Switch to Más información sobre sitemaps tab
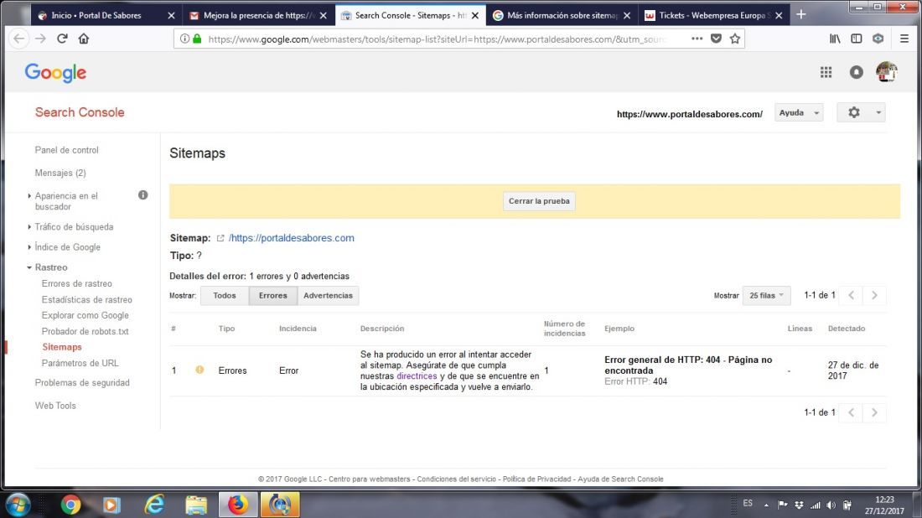This screenshot has width=922, height=518. point(562,15)
